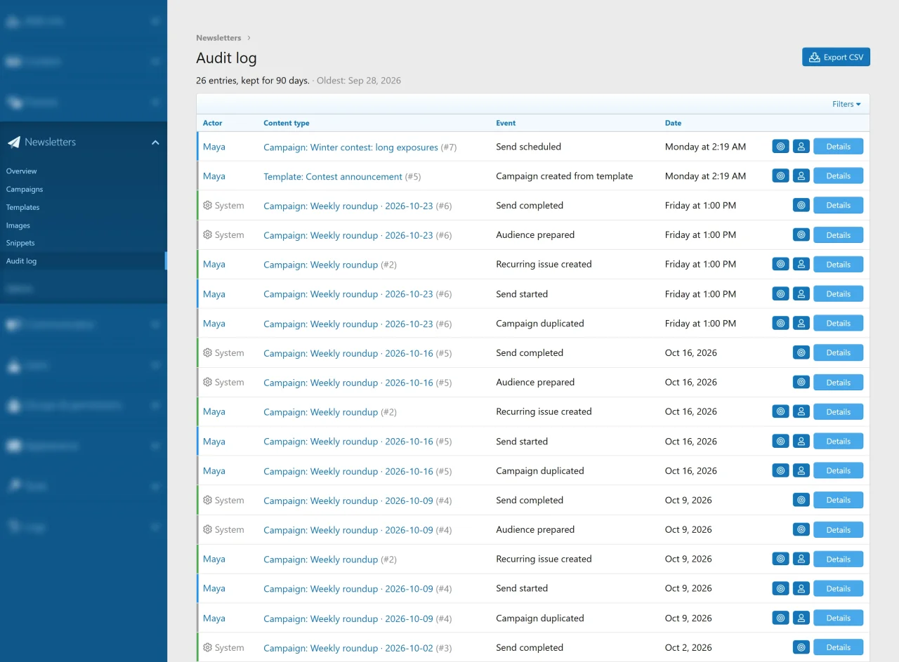This screenshot has height=662, width=899.
Task: Click the Content type column header
Action: [x=287, y=123]
